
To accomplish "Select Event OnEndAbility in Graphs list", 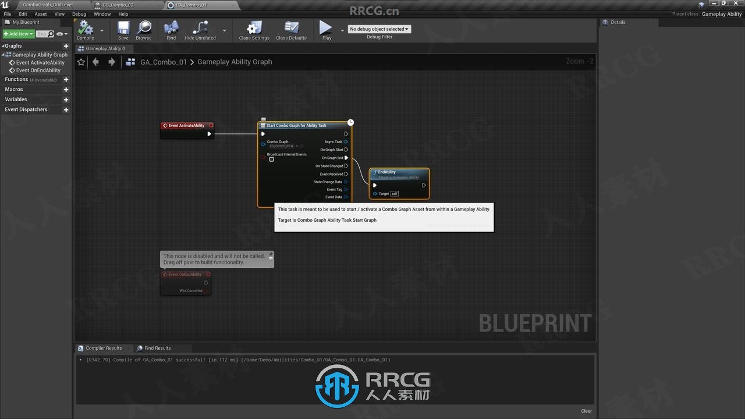I will tap(38, 70).
